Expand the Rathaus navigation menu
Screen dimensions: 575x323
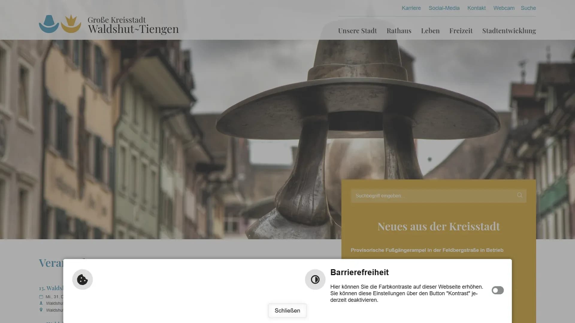[x=399, y=31]
